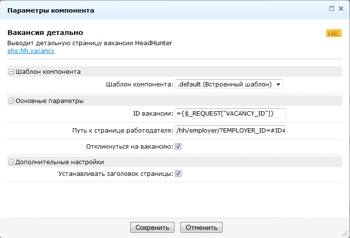Close the Параметры компонента dialog
Screen dimensions: 350x238
tap(341, 9)
